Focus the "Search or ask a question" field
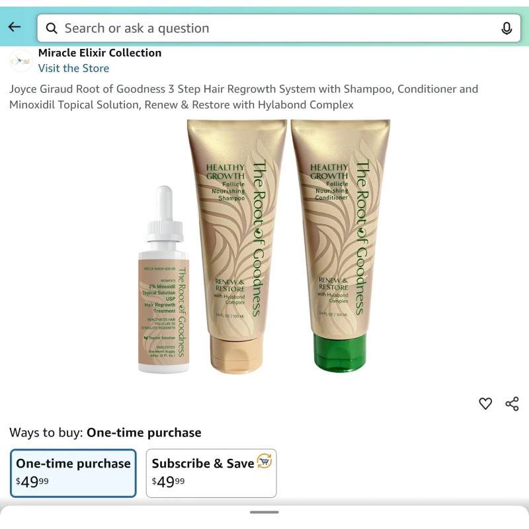This screenshot has width=529, height=529. tap(278, 28)
